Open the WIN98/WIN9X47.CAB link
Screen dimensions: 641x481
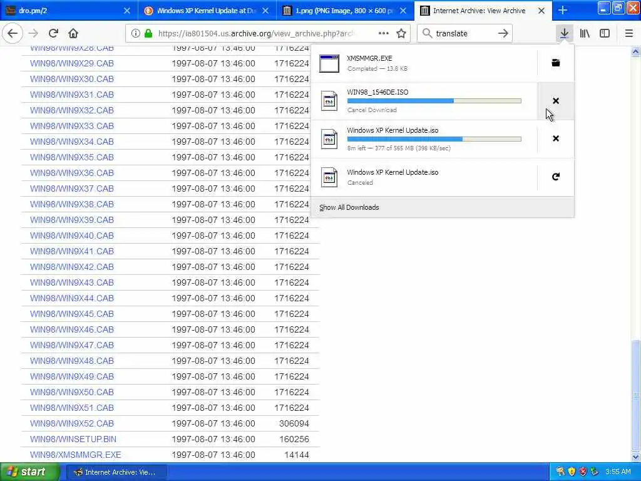72,345
